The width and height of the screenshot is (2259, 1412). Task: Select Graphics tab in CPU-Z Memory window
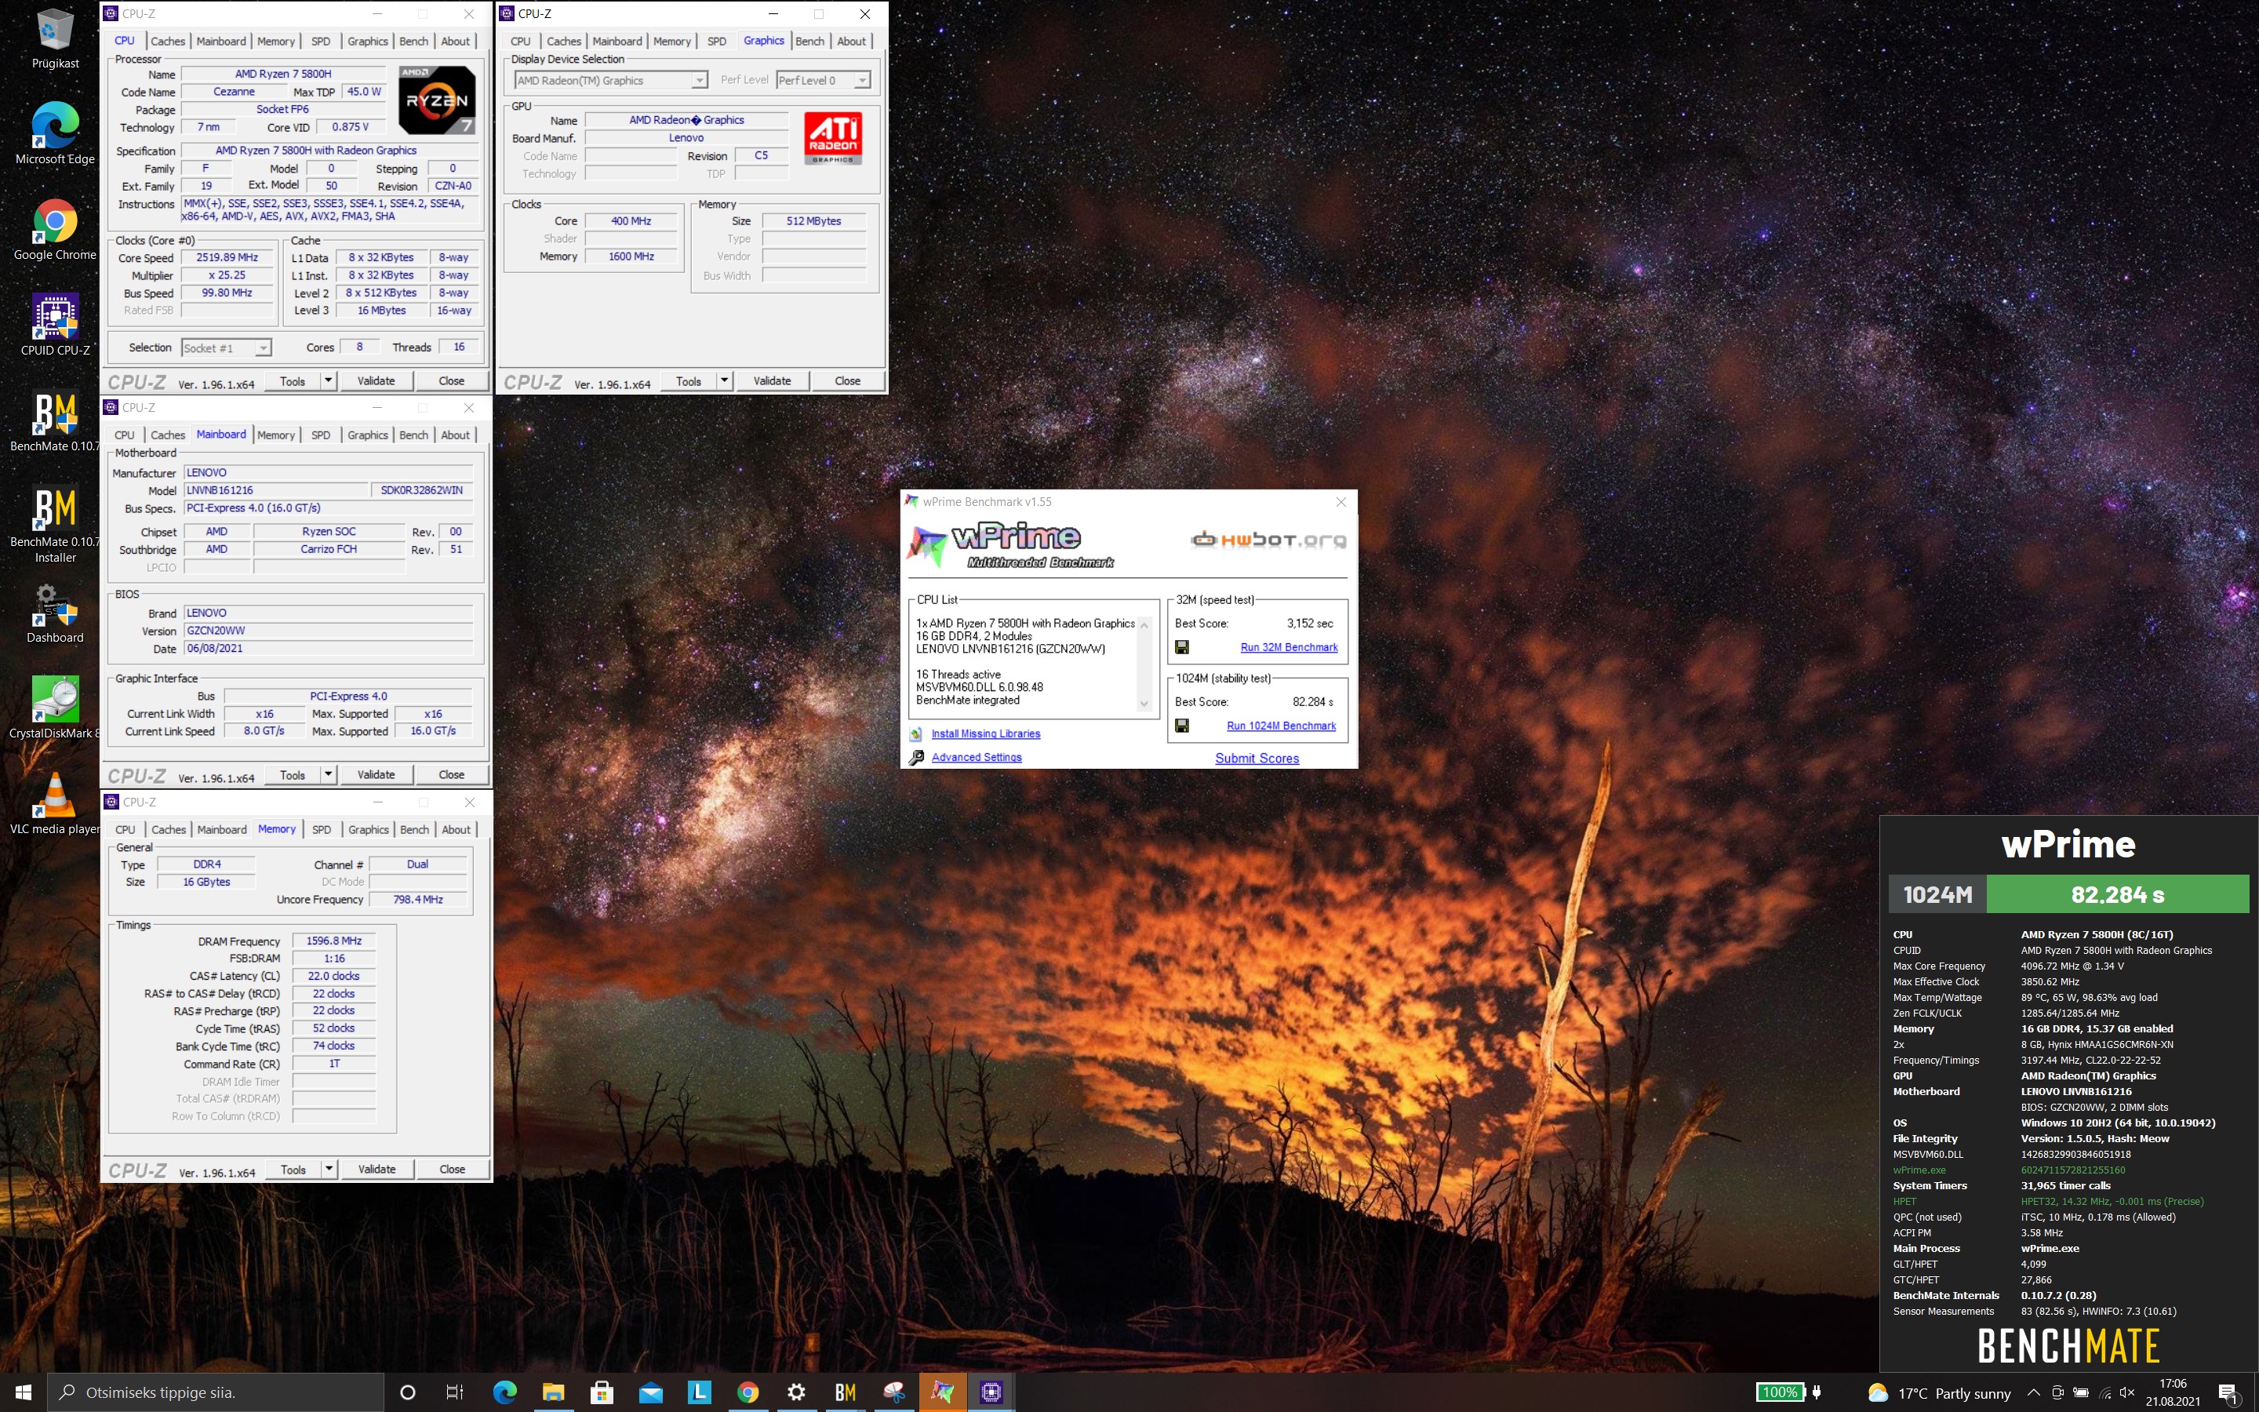(x=368, y=829)
